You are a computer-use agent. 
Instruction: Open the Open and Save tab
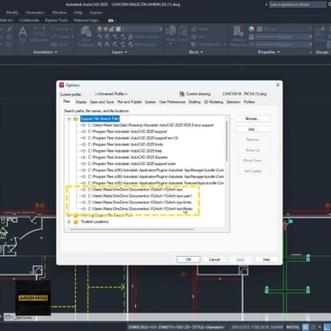point(102,102)
